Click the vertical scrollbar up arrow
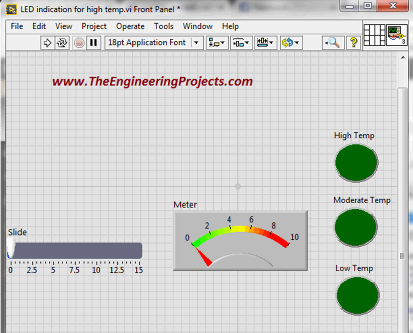This screenshot has width=413, height=333. coord(402,58)
